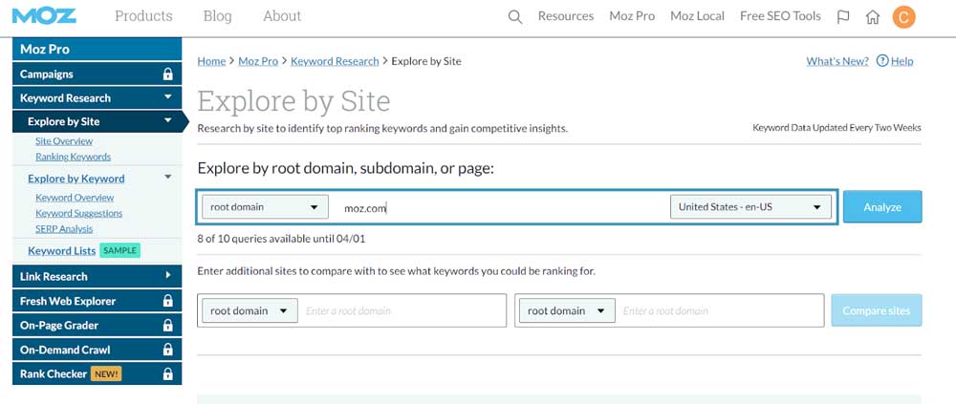956x404 pixels.
Task: Open Resources in header
Action: [x=566, y=16]
